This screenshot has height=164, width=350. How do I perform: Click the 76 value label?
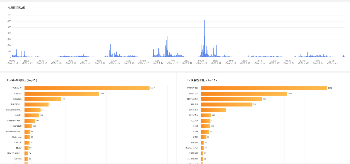(x=208, y=137)
